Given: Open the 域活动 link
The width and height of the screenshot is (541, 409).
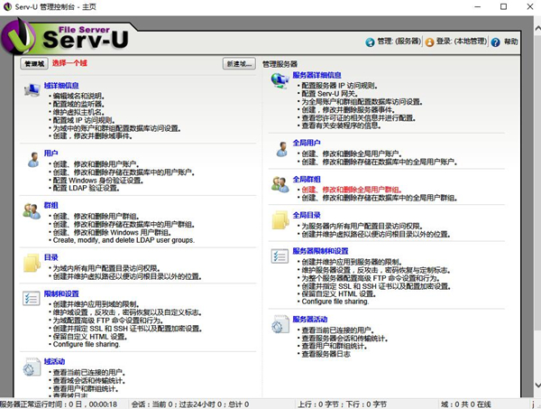Looking at the screenshot, I should pos(54,361).
